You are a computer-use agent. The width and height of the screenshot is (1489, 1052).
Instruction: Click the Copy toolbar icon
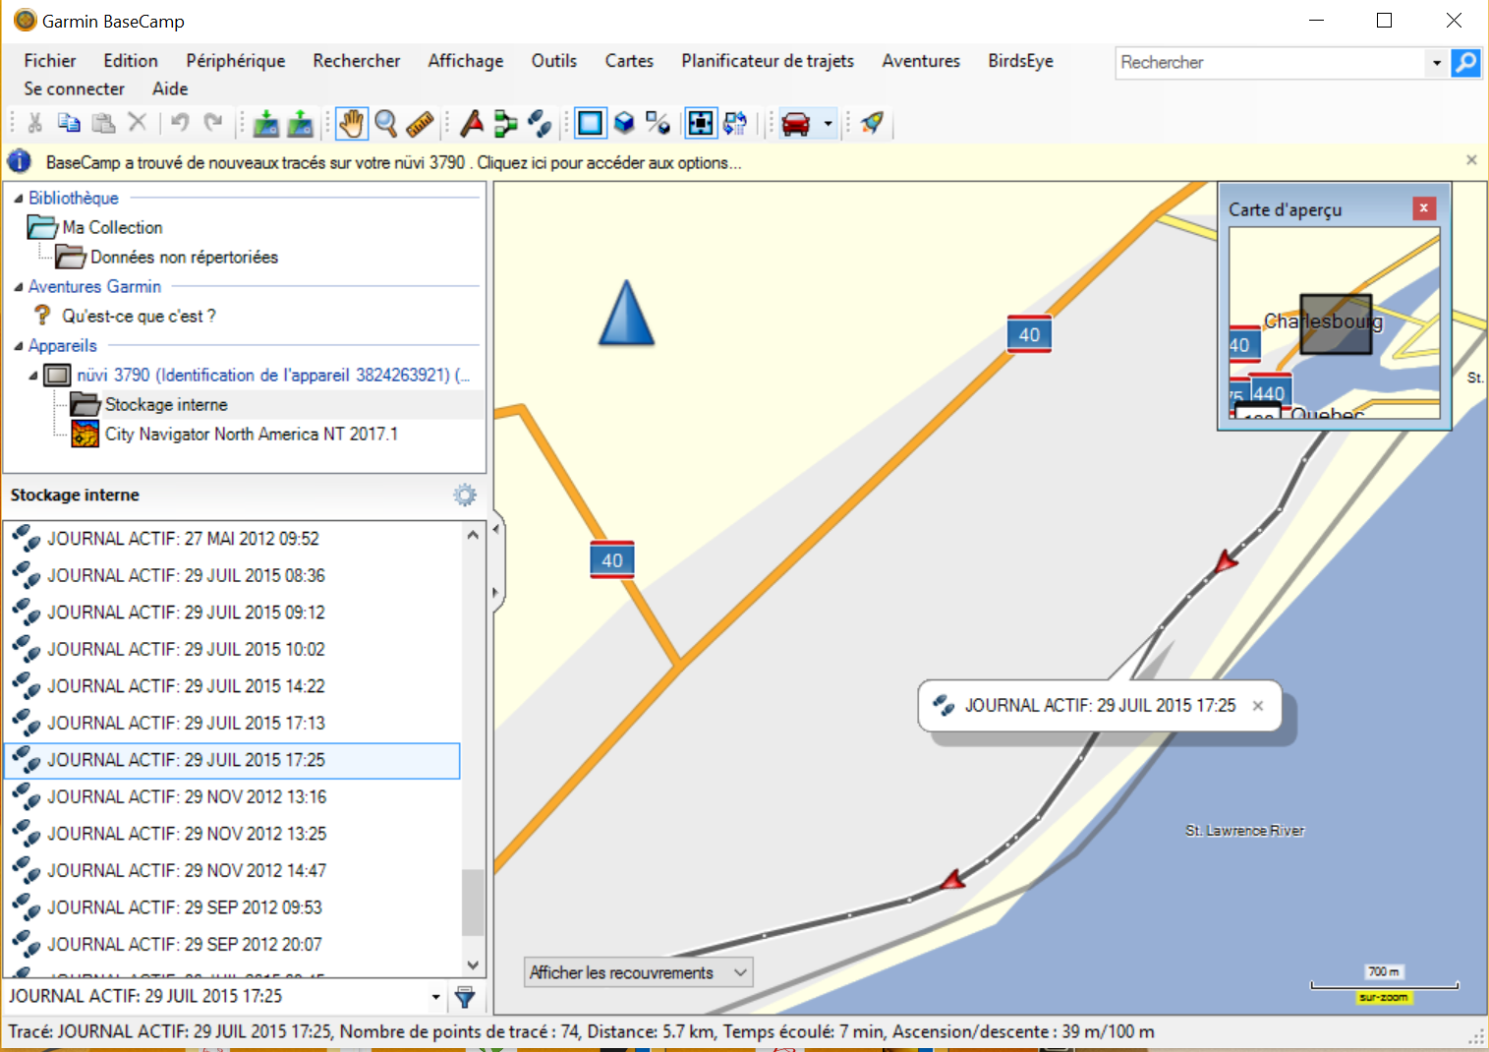click(x=69, y=123)
